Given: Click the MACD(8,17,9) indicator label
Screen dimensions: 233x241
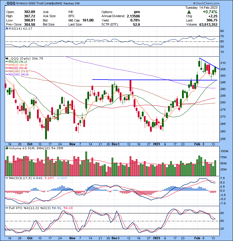Looking at the screenshot, I should click(20, 178).
